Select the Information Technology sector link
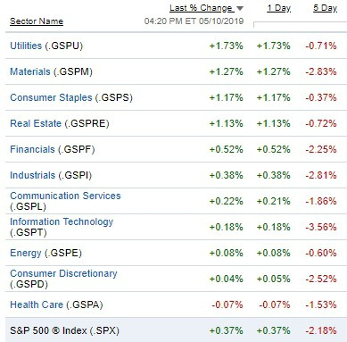 tap(62, 221)
